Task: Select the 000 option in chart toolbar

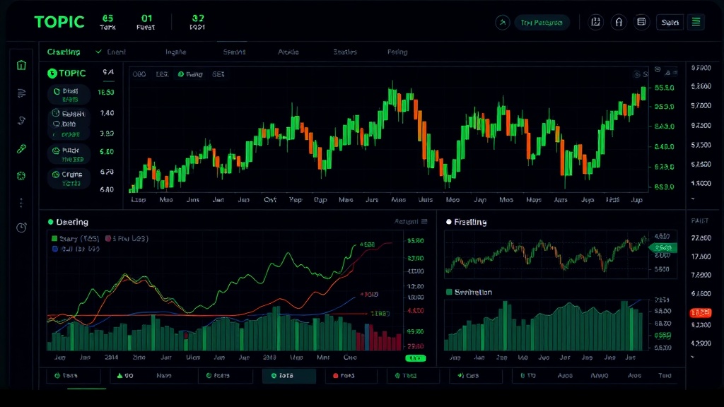Action: (x=139, y=74)
